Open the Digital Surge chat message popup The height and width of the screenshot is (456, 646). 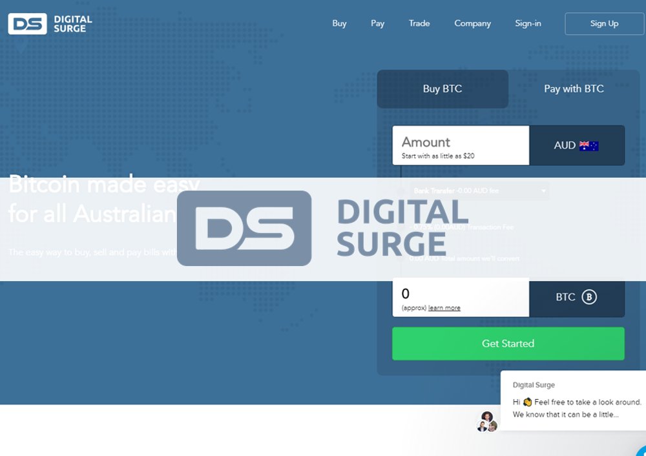click(x=573, y=400)
